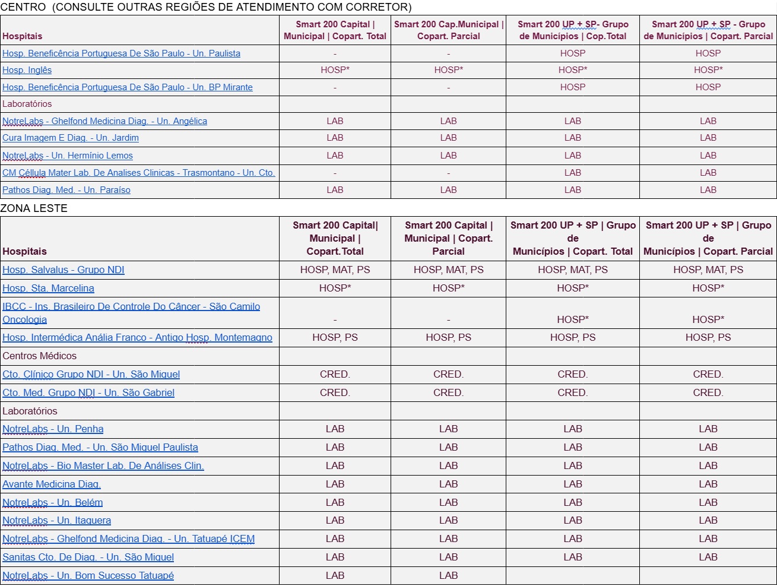This screenshot has width=777, height=586.
Task: Open Cto. Clínico Grupo NDI São Miguel
Action: click(91, 375)
